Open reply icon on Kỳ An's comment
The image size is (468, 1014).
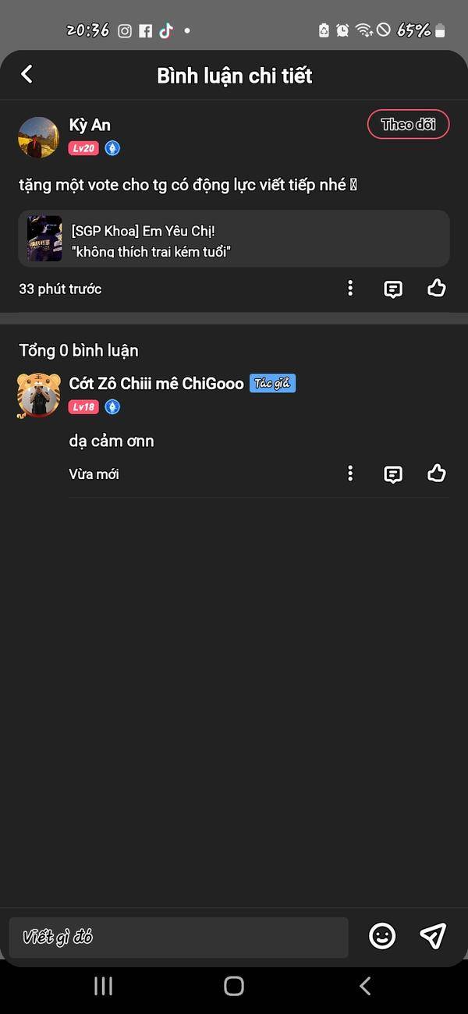point(393,289)
